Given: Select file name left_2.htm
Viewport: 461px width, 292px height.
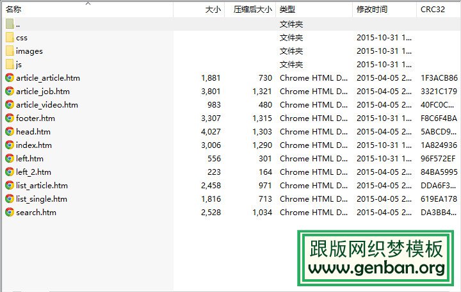Looking at the screenshot, I should pos(33,172).
